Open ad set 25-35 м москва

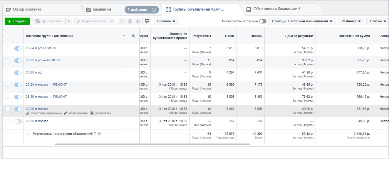coord(37,121)
